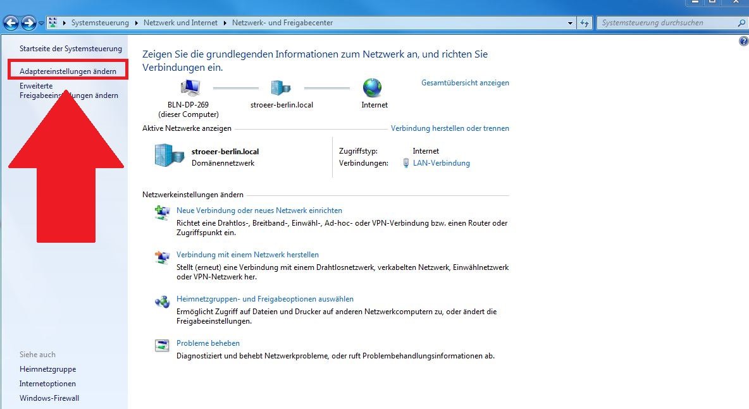
Task: Open Internetoptionen under Siehe auch
Action: (x=47, y=384)
